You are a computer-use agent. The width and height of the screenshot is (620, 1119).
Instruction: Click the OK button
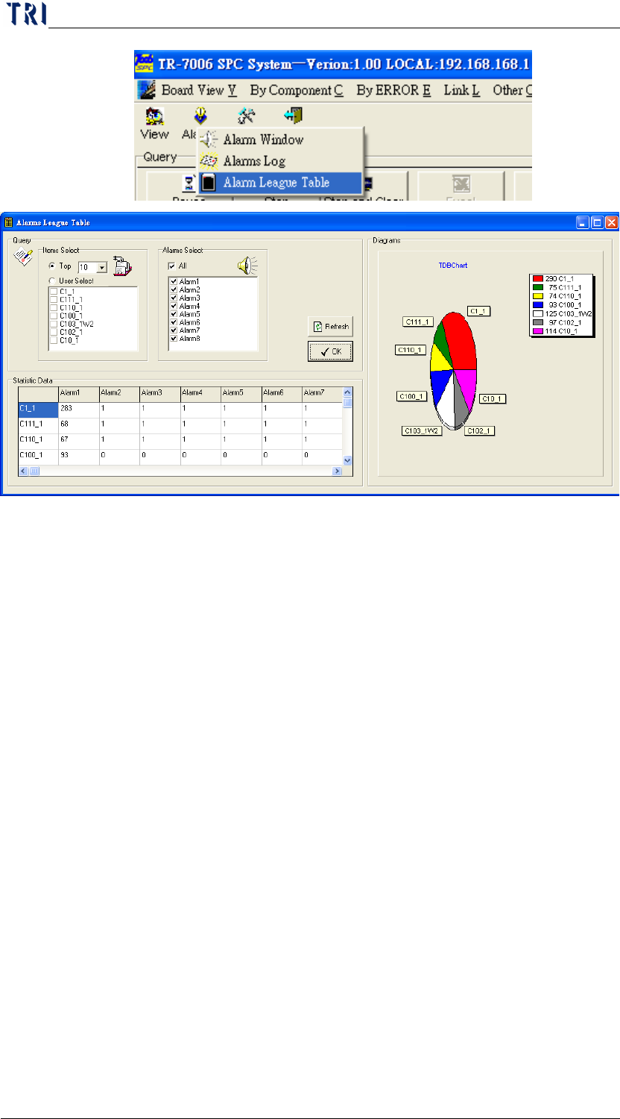click(330, 351)
